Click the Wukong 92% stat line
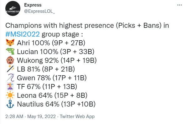 tap(57, 60)
